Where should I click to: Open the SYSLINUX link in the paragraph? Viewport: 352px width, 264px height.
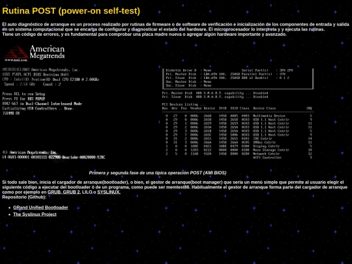[109, 192]
